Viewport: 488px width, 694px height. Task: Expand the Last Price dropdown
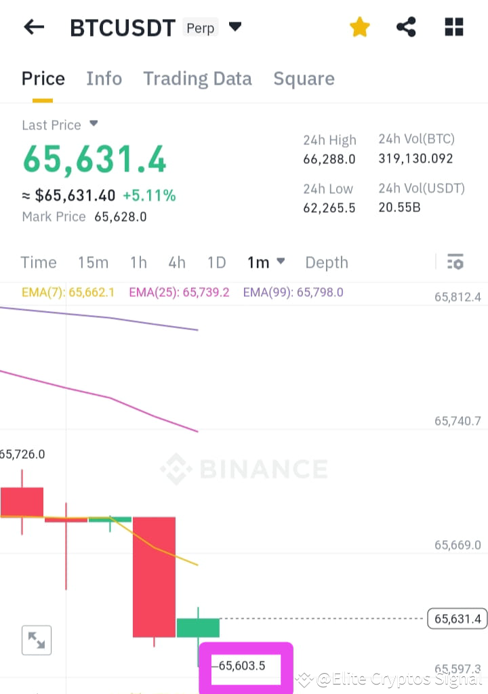pyautogui.click(x=94, y=124)
